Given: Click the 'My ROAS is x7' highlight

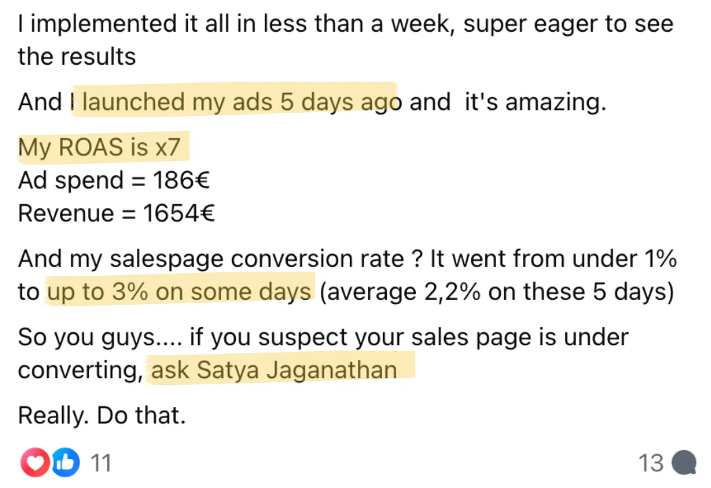Looking at the screenshot, I should pos(99,147).
